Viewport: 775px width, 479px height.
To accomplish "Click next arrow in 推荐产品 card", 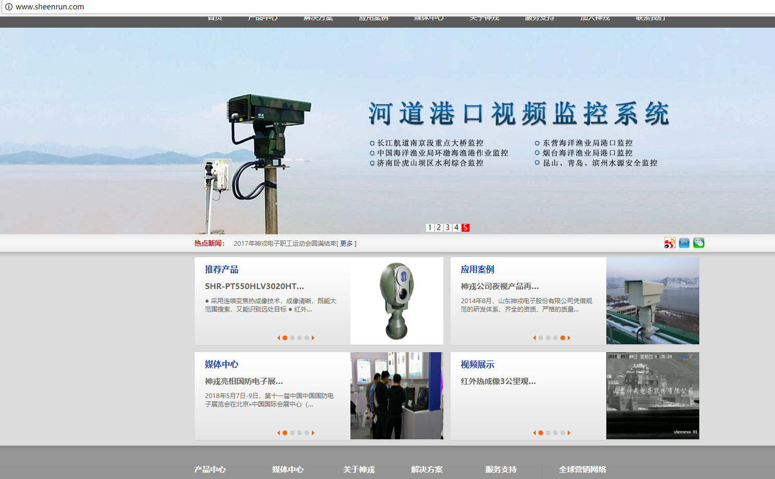I will (313, 338).
